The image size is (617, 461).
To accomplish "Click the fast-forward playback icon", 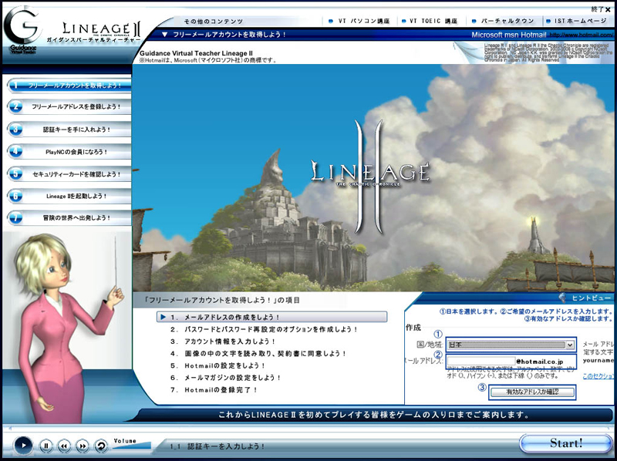I will 82,445.
